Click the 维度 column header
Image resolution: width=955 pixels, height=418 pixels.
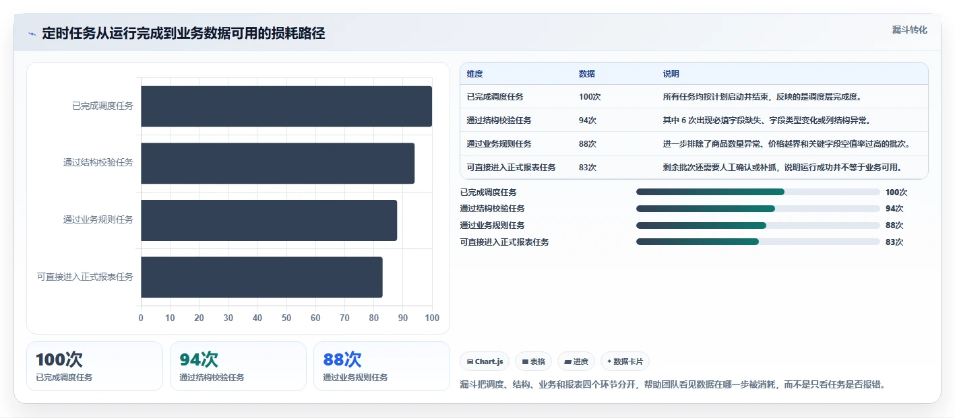tap(474, 74)
